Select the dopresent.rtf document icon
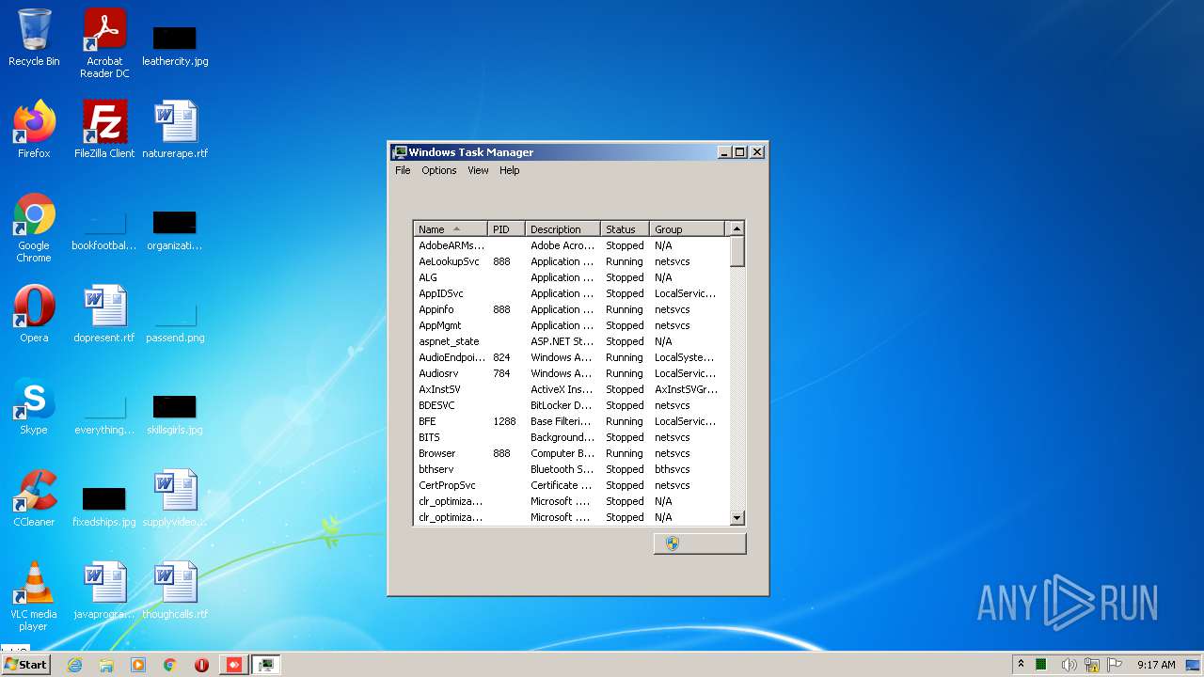This screenshot has width=1204, height=677. coord(104,314)
